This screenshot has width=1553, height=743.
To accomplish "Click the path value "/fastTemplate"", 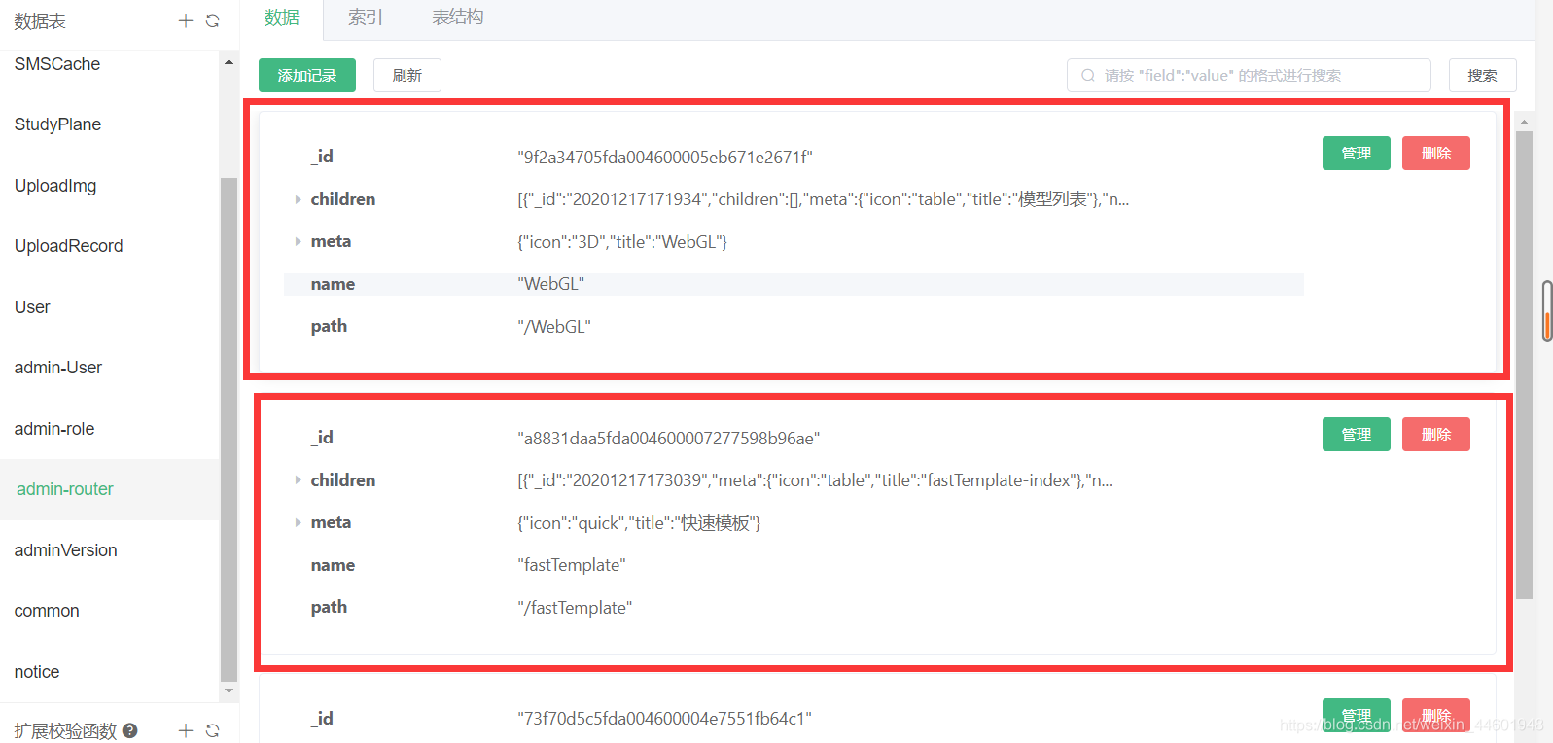I will tap(575, 608).
